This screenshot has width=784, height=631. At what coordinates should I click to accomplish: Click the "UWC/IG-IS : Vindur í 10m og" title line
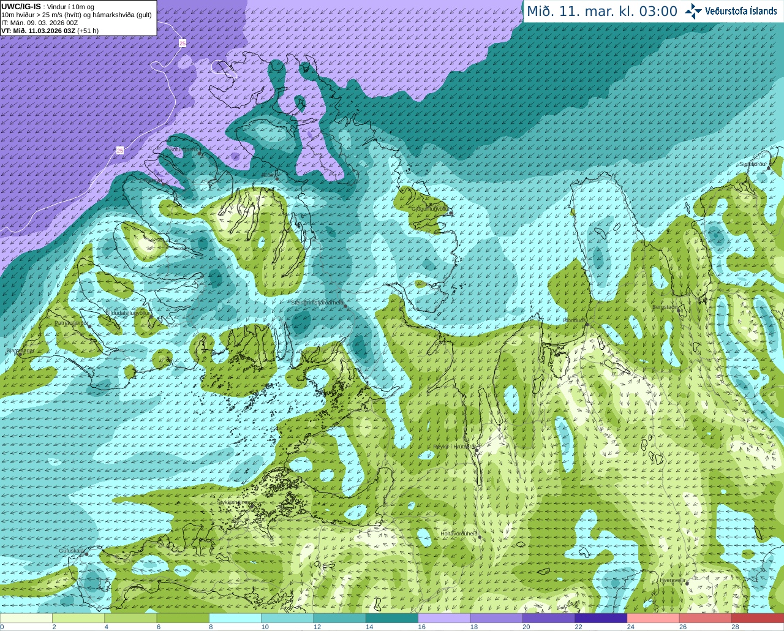[x=48, y=7]
